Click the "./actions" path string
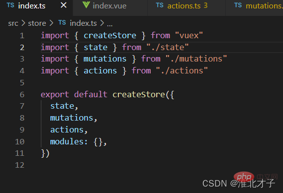 point(182,71)
